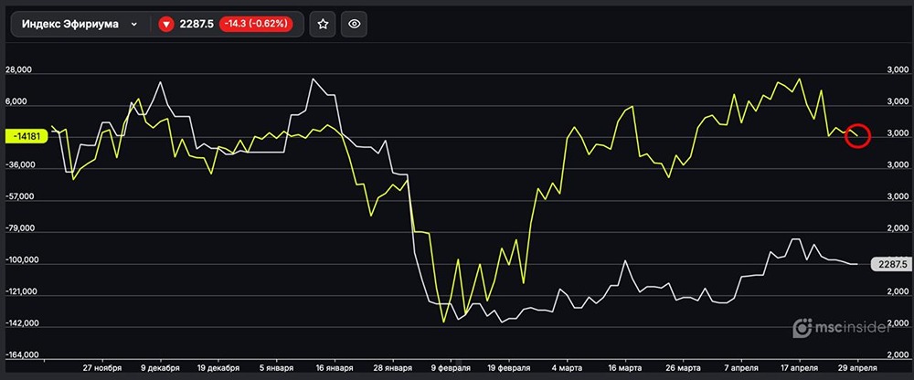Click the yellow -14181 axis value label

[25, 137]
